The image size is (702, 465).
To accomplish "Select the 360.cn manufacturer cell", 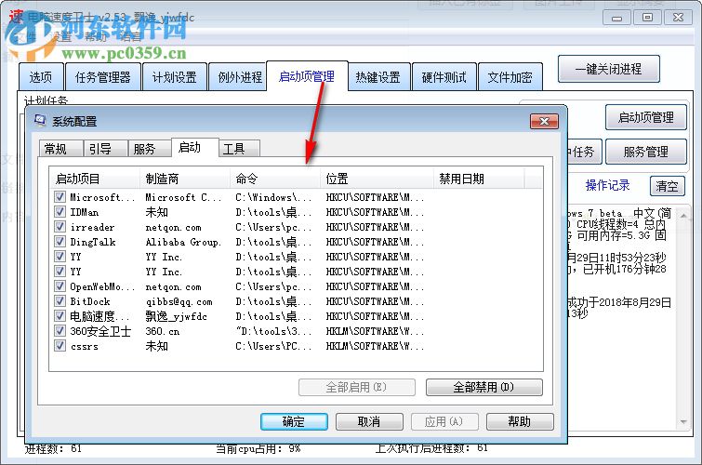I will (163, 331).
